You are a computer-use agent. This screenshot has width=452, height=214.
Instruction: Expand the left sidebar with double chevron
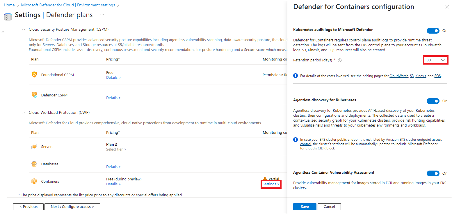pos(3,32)
